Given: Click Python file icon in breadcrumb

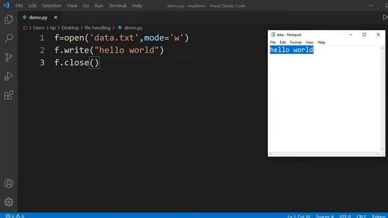Looking at the screenshot, I should pos(120,28).
